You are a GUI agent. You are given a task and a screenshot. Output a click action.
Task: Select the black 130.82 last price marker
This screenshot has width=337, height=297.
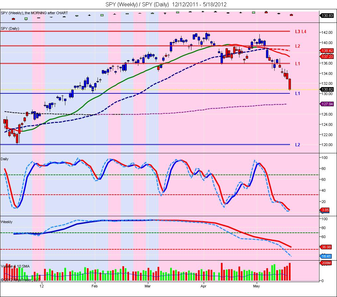[x=327, y=89]
